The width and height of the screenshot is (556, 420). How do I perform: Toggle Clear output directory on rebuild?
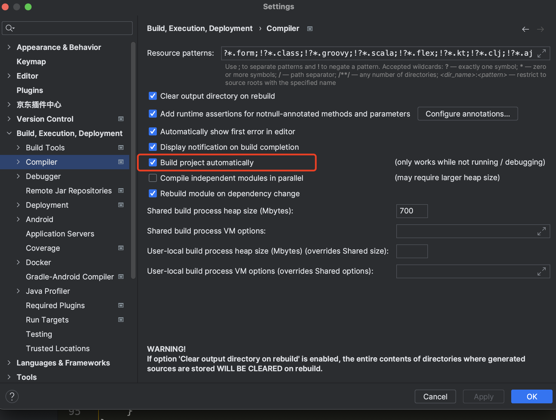pos(153,96)
